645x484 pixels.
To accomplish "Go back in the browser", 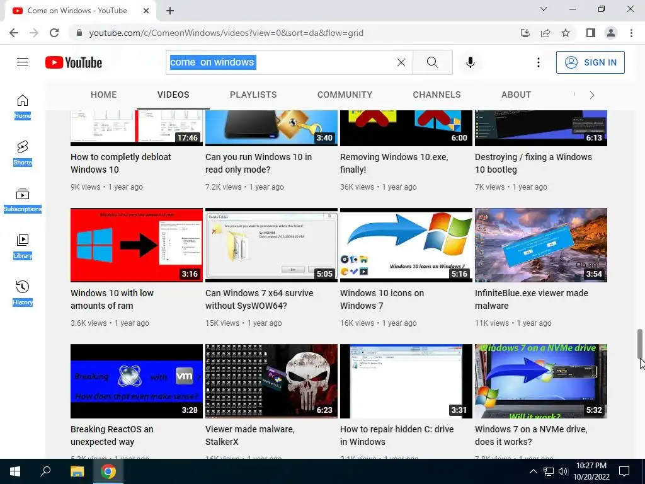I will (14, 33).
